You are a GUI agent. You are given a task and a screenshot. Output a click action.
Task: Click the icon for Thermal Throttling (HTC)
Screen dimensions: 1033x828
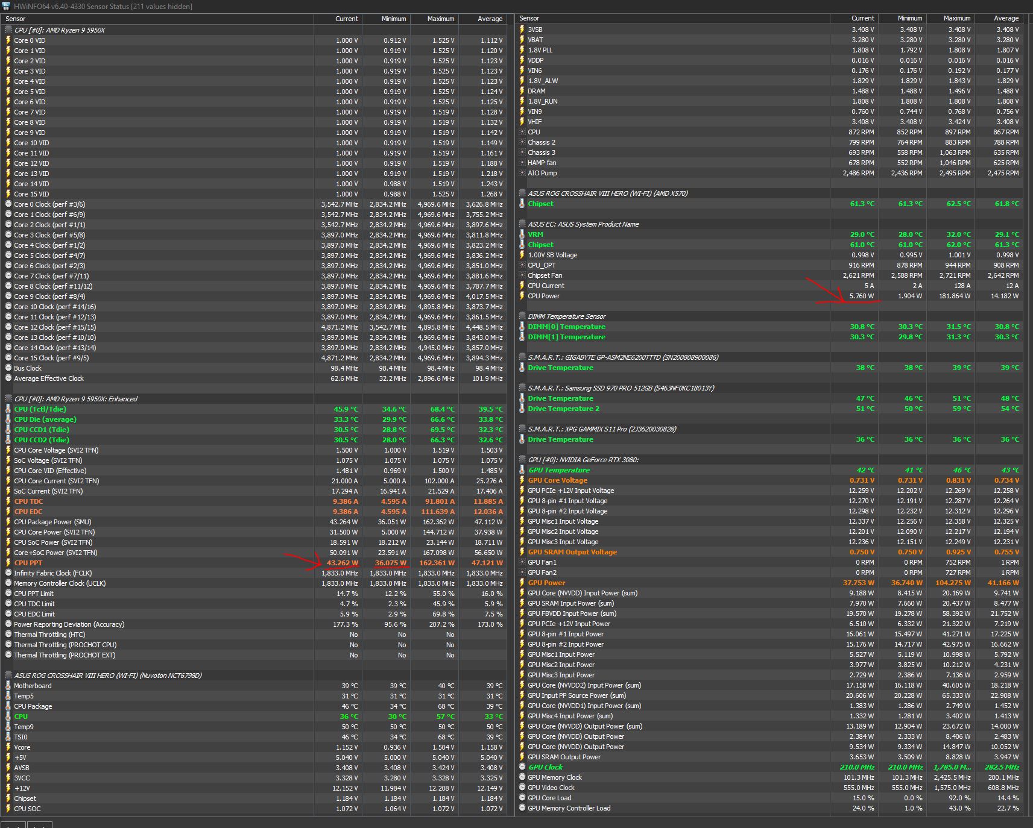tap(8, 635)
